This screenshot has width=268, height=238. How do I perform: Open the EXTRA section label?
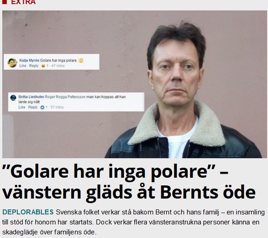pos(23,2)
